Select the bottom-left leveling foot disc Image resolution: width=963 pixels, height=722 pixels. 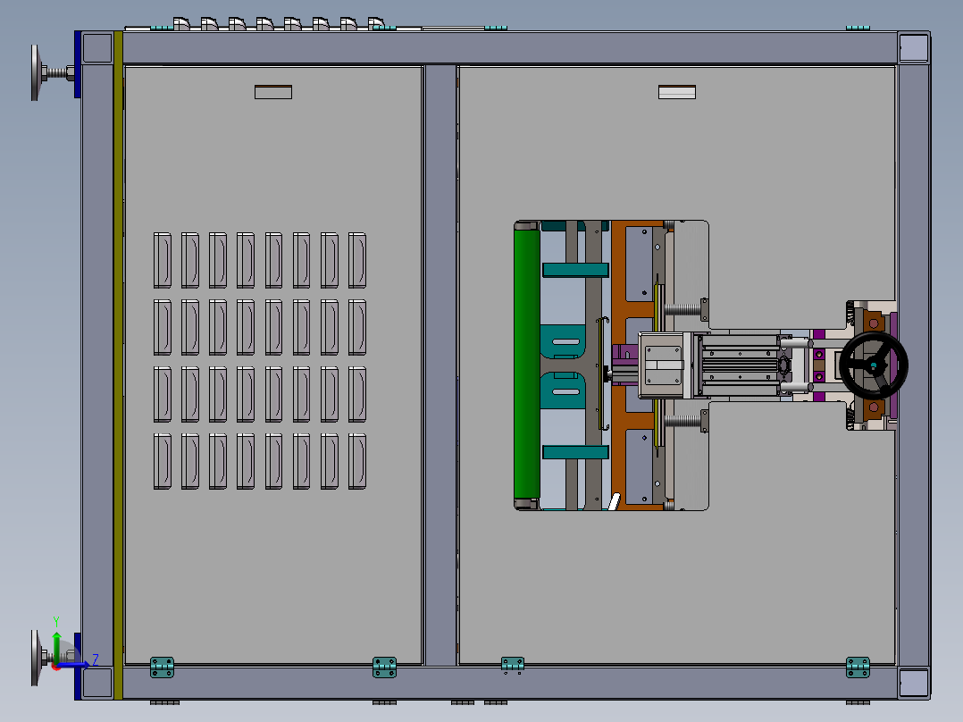click(x=35, y=658)
